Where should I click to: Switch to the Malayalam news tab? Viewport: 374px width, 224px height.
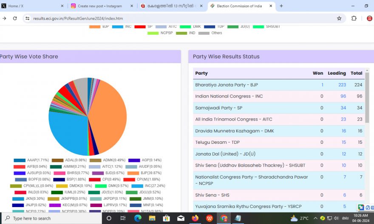172,6
